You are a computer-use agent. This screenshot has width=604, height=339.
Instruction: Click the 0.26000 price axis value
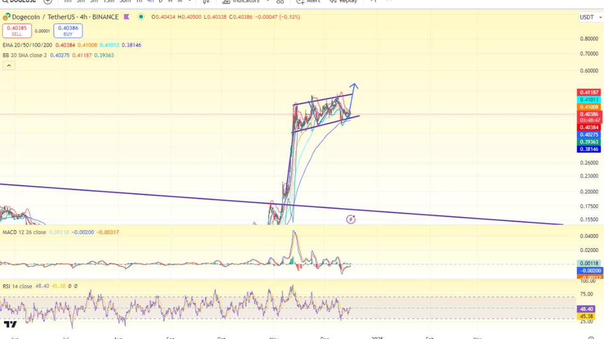589,163
